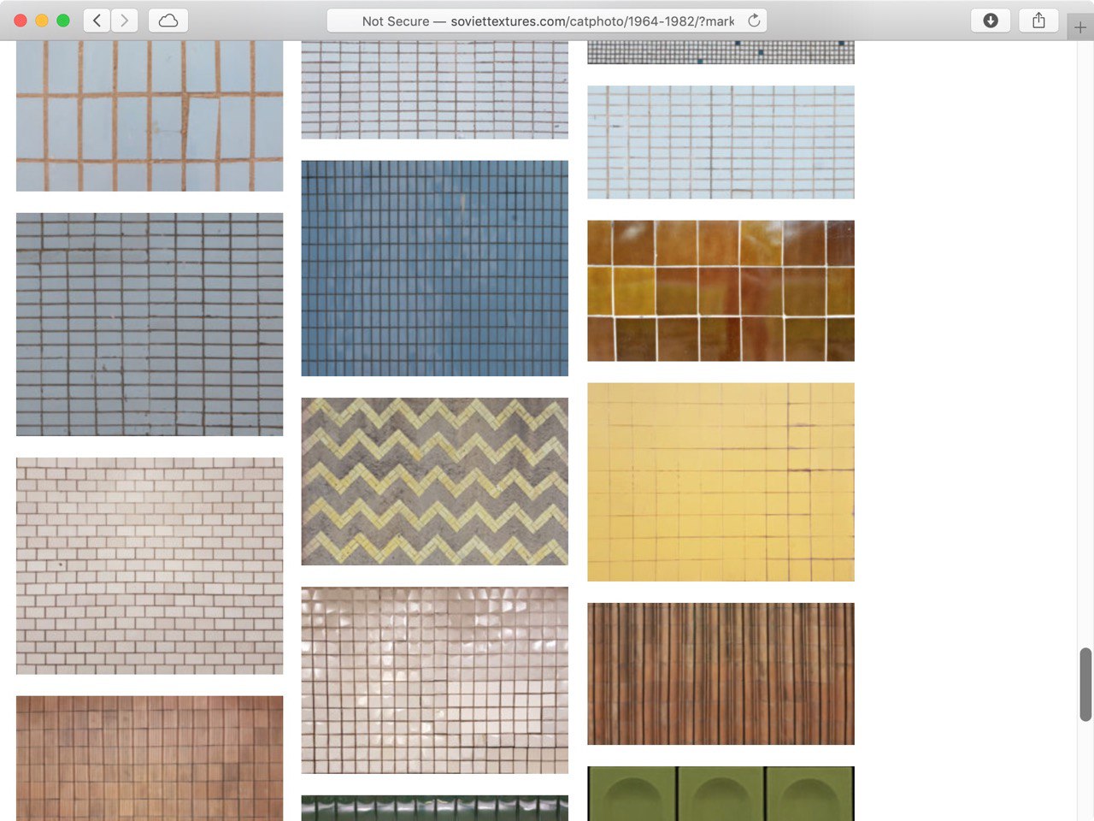1094x821 pixels.
Task: Open the yellow square tile texture
Action: click(721, 481)
